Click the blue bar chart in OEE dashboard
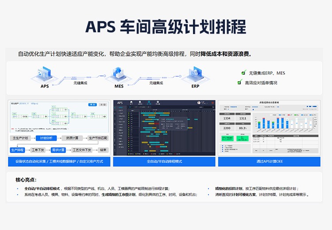The width and height of the screenshot is (332, 230). coord(286,123)
